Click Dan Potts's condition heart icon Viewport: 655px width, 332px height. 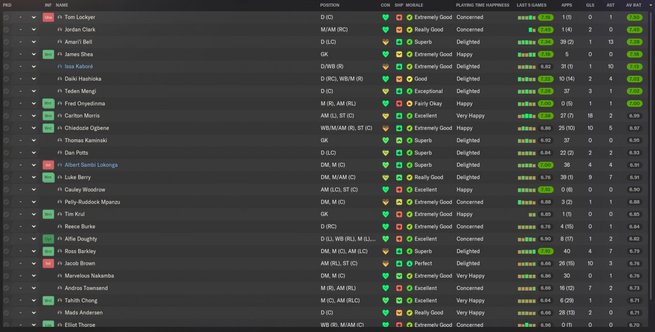[x=385, y=152]
